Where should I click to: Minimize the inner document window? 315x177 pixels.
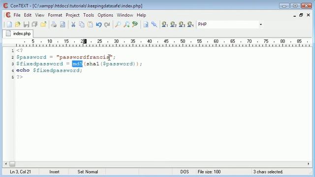click(x=294, y=15)
